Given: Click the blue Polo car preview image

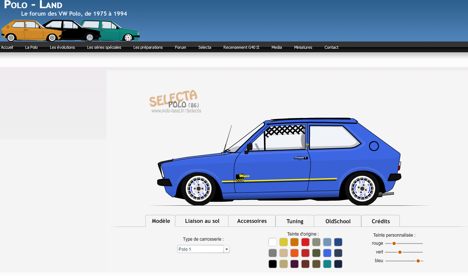Looking at the screenshot, I should click(x=279, y=161).
